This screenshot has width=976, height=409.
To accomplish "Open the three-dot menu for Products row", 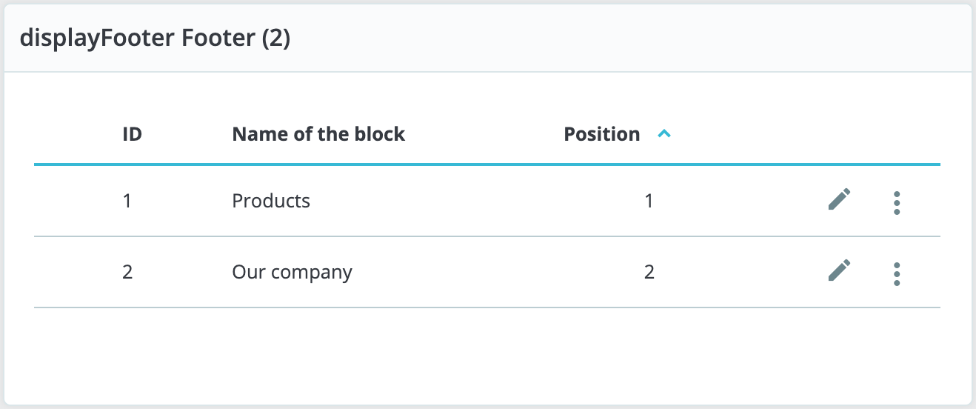I will point(897,202).
